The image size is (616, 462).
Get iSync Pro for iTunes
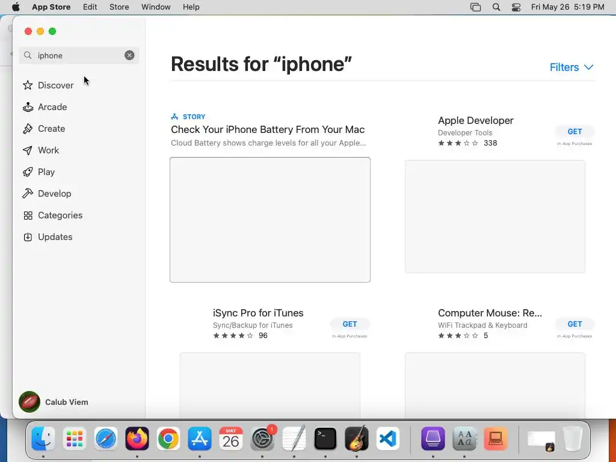click(350, 324)
